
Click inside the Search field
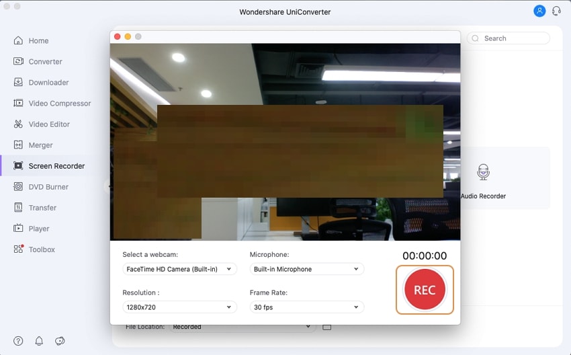click(509, 38)
